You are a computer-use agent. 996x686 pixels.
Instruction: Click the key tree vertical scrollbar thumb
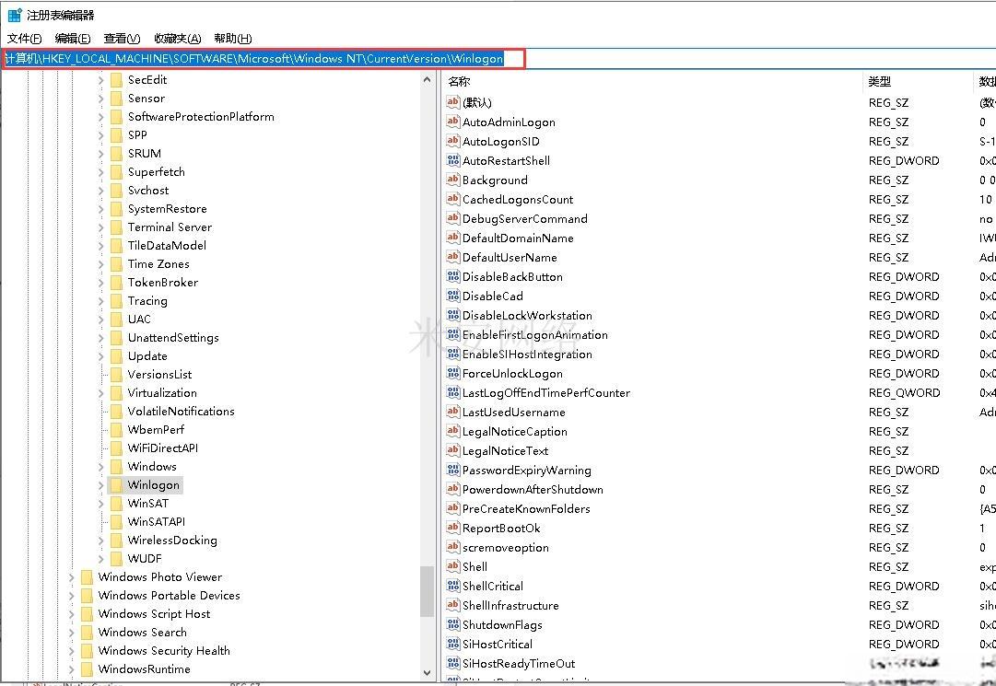pos(427,591)
